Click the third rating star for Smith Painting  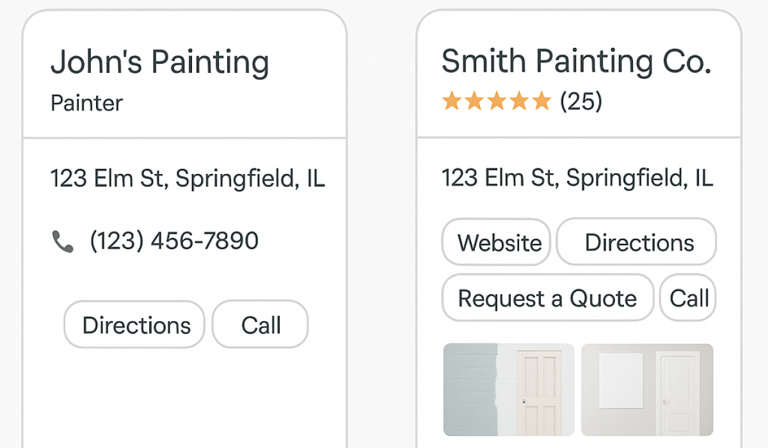pos(497,101)
